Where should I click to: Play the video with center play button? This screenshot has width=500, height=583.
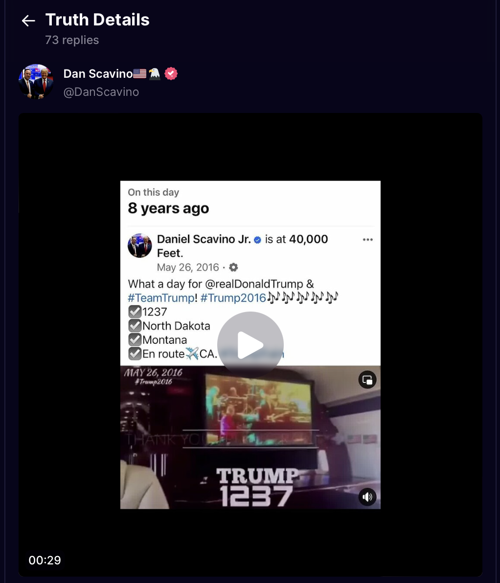(x=250, y=345)
